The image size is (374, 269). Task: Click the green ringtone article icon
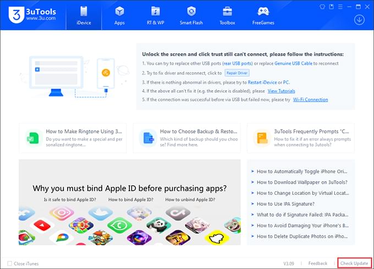(x=33, y=138)
